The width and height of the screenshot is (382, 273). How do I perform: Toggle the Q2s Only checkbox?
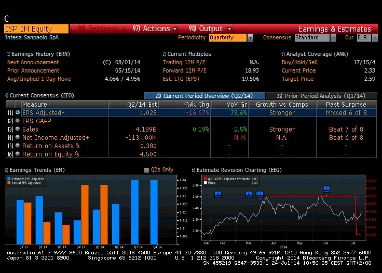coord(146,170)
